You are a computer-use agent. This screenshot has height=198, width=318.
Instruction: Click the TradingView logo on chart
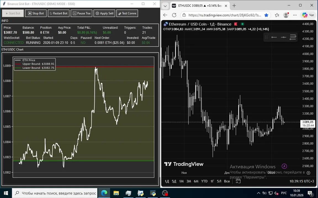click(x=184, y=164)
